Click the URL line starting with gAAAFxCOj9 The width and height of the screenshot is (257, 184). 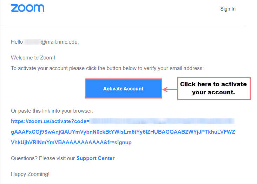click(x=123, y=132)
